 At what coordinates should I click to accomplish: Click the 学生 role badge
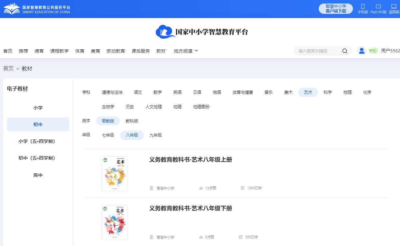click(x=373, y=51)
